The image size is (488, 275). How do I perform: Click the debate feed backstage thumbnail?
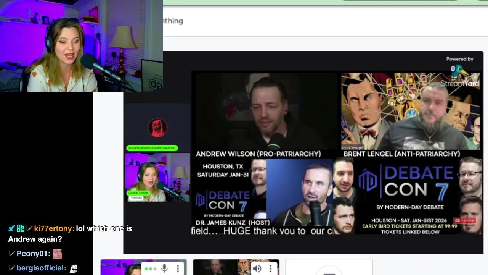[236, 267]
